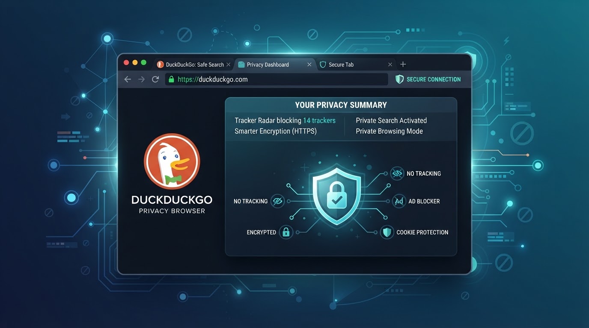Select the Privacy Dashboard tab

coord(275,64)
